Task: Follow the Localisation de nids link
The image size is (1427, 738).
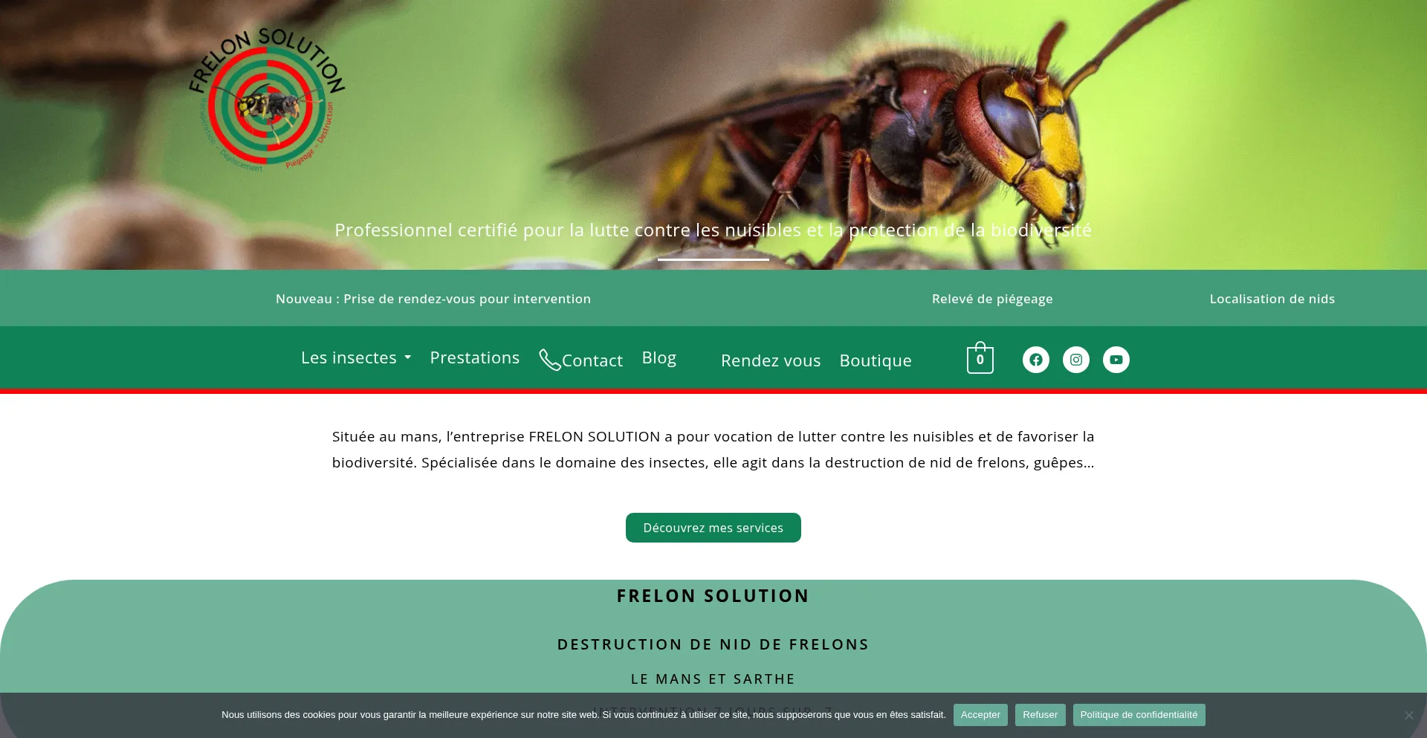Action: pyautogui.click(x=1272, y=299)
